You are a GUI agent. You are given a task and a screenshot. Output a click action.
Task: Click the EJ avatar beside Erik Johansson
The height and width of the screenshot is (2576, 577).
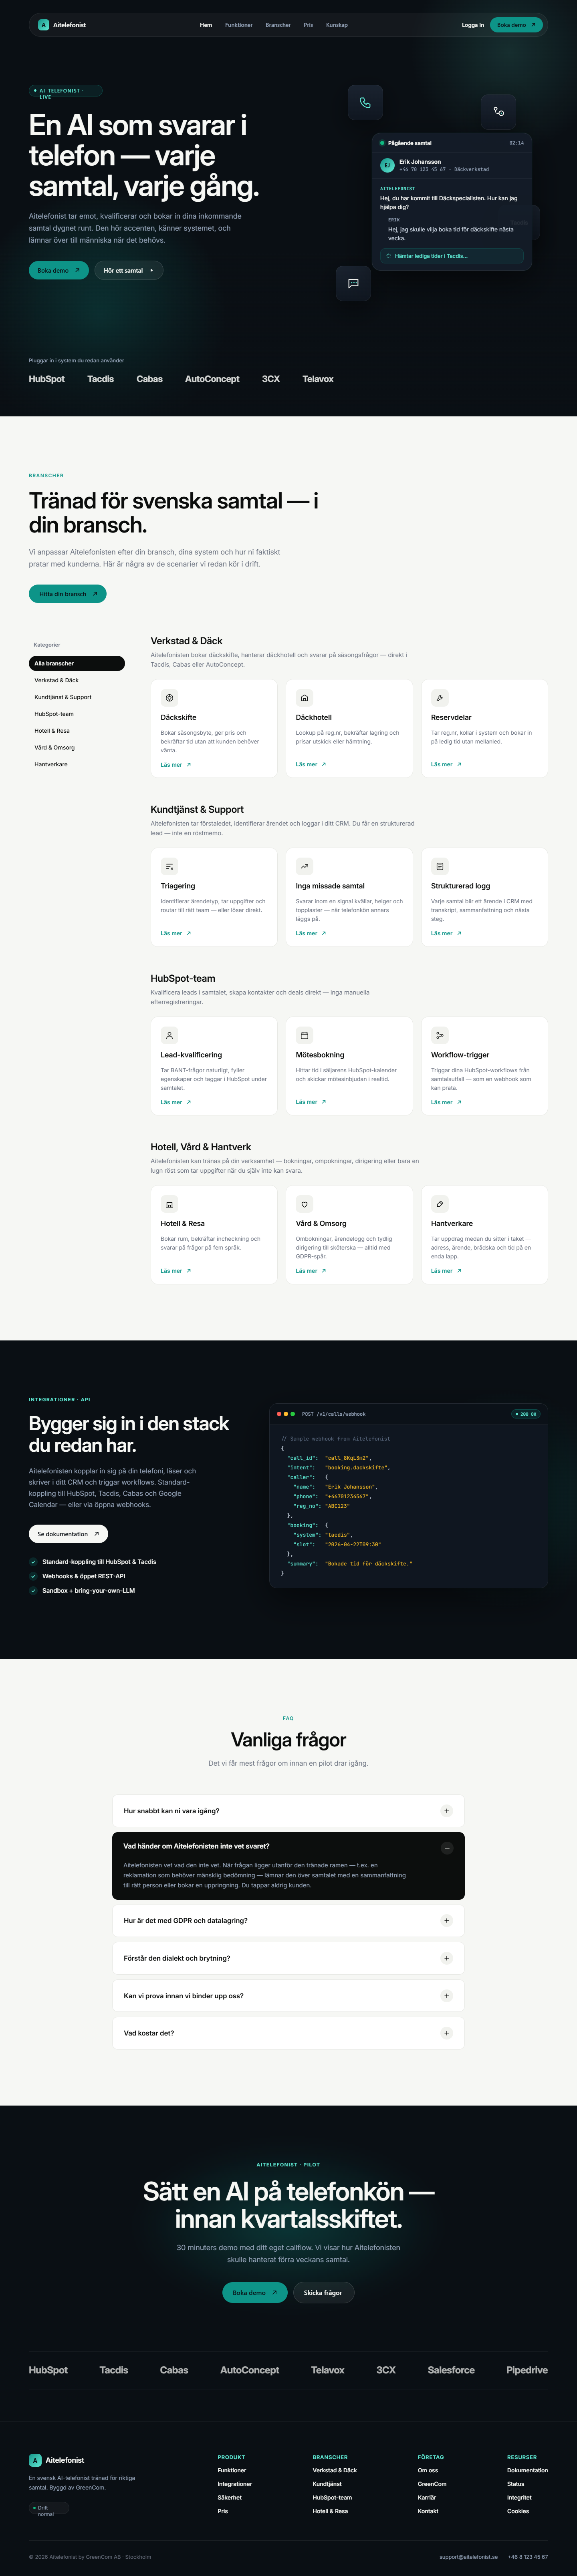[387, 165]
